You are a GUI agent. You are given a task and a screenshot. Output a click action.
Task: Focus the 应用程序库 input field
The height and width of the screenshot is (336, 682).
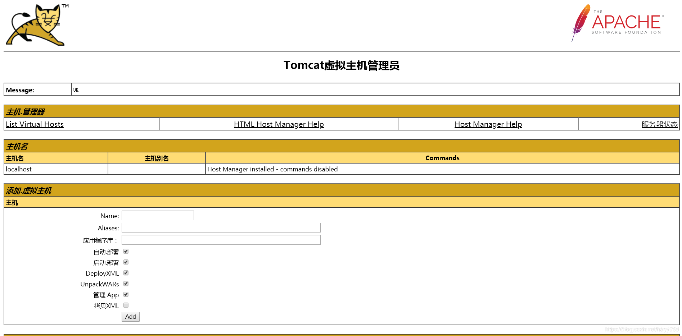[x=221, y=240]
